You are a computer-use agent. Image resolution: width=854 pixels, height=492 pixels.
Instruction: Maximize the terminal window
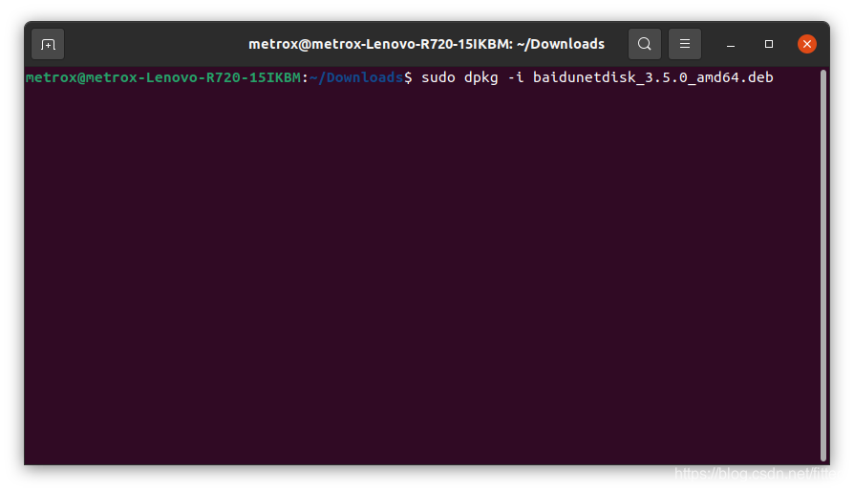(x=768, y=44)
